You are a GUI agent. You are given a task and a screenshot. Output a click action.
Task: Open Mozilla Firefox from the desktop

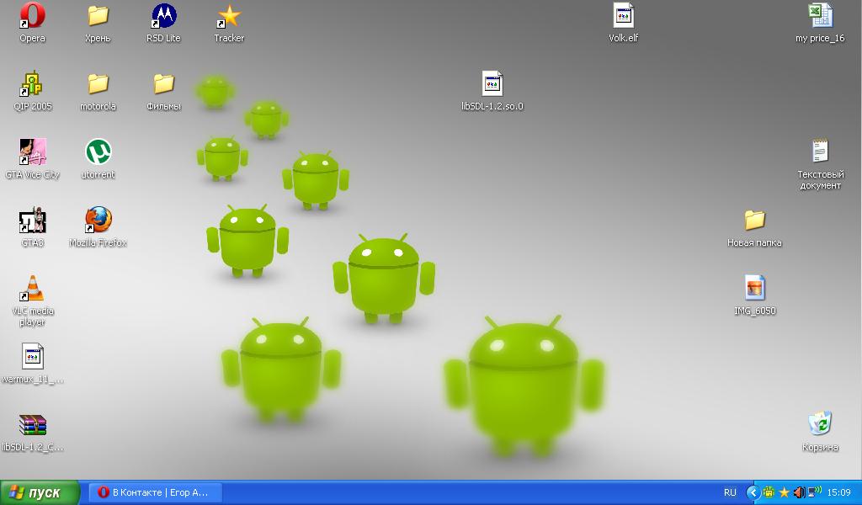[x=98, y=220]
